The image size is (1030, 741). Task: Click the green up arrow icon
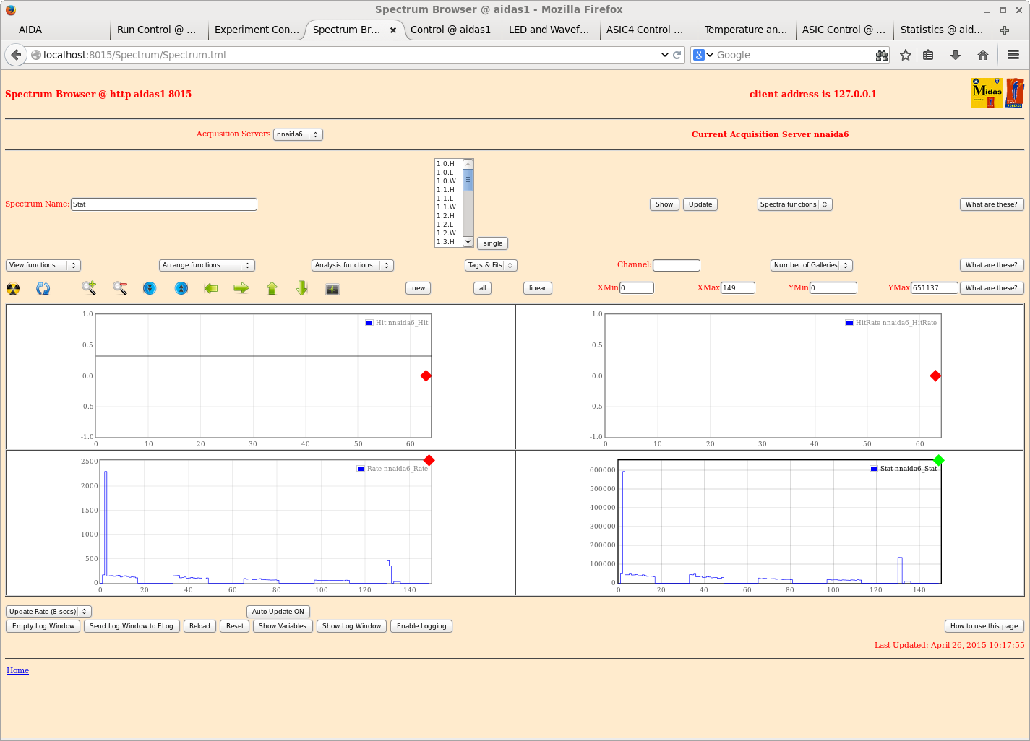pos(272,288)
